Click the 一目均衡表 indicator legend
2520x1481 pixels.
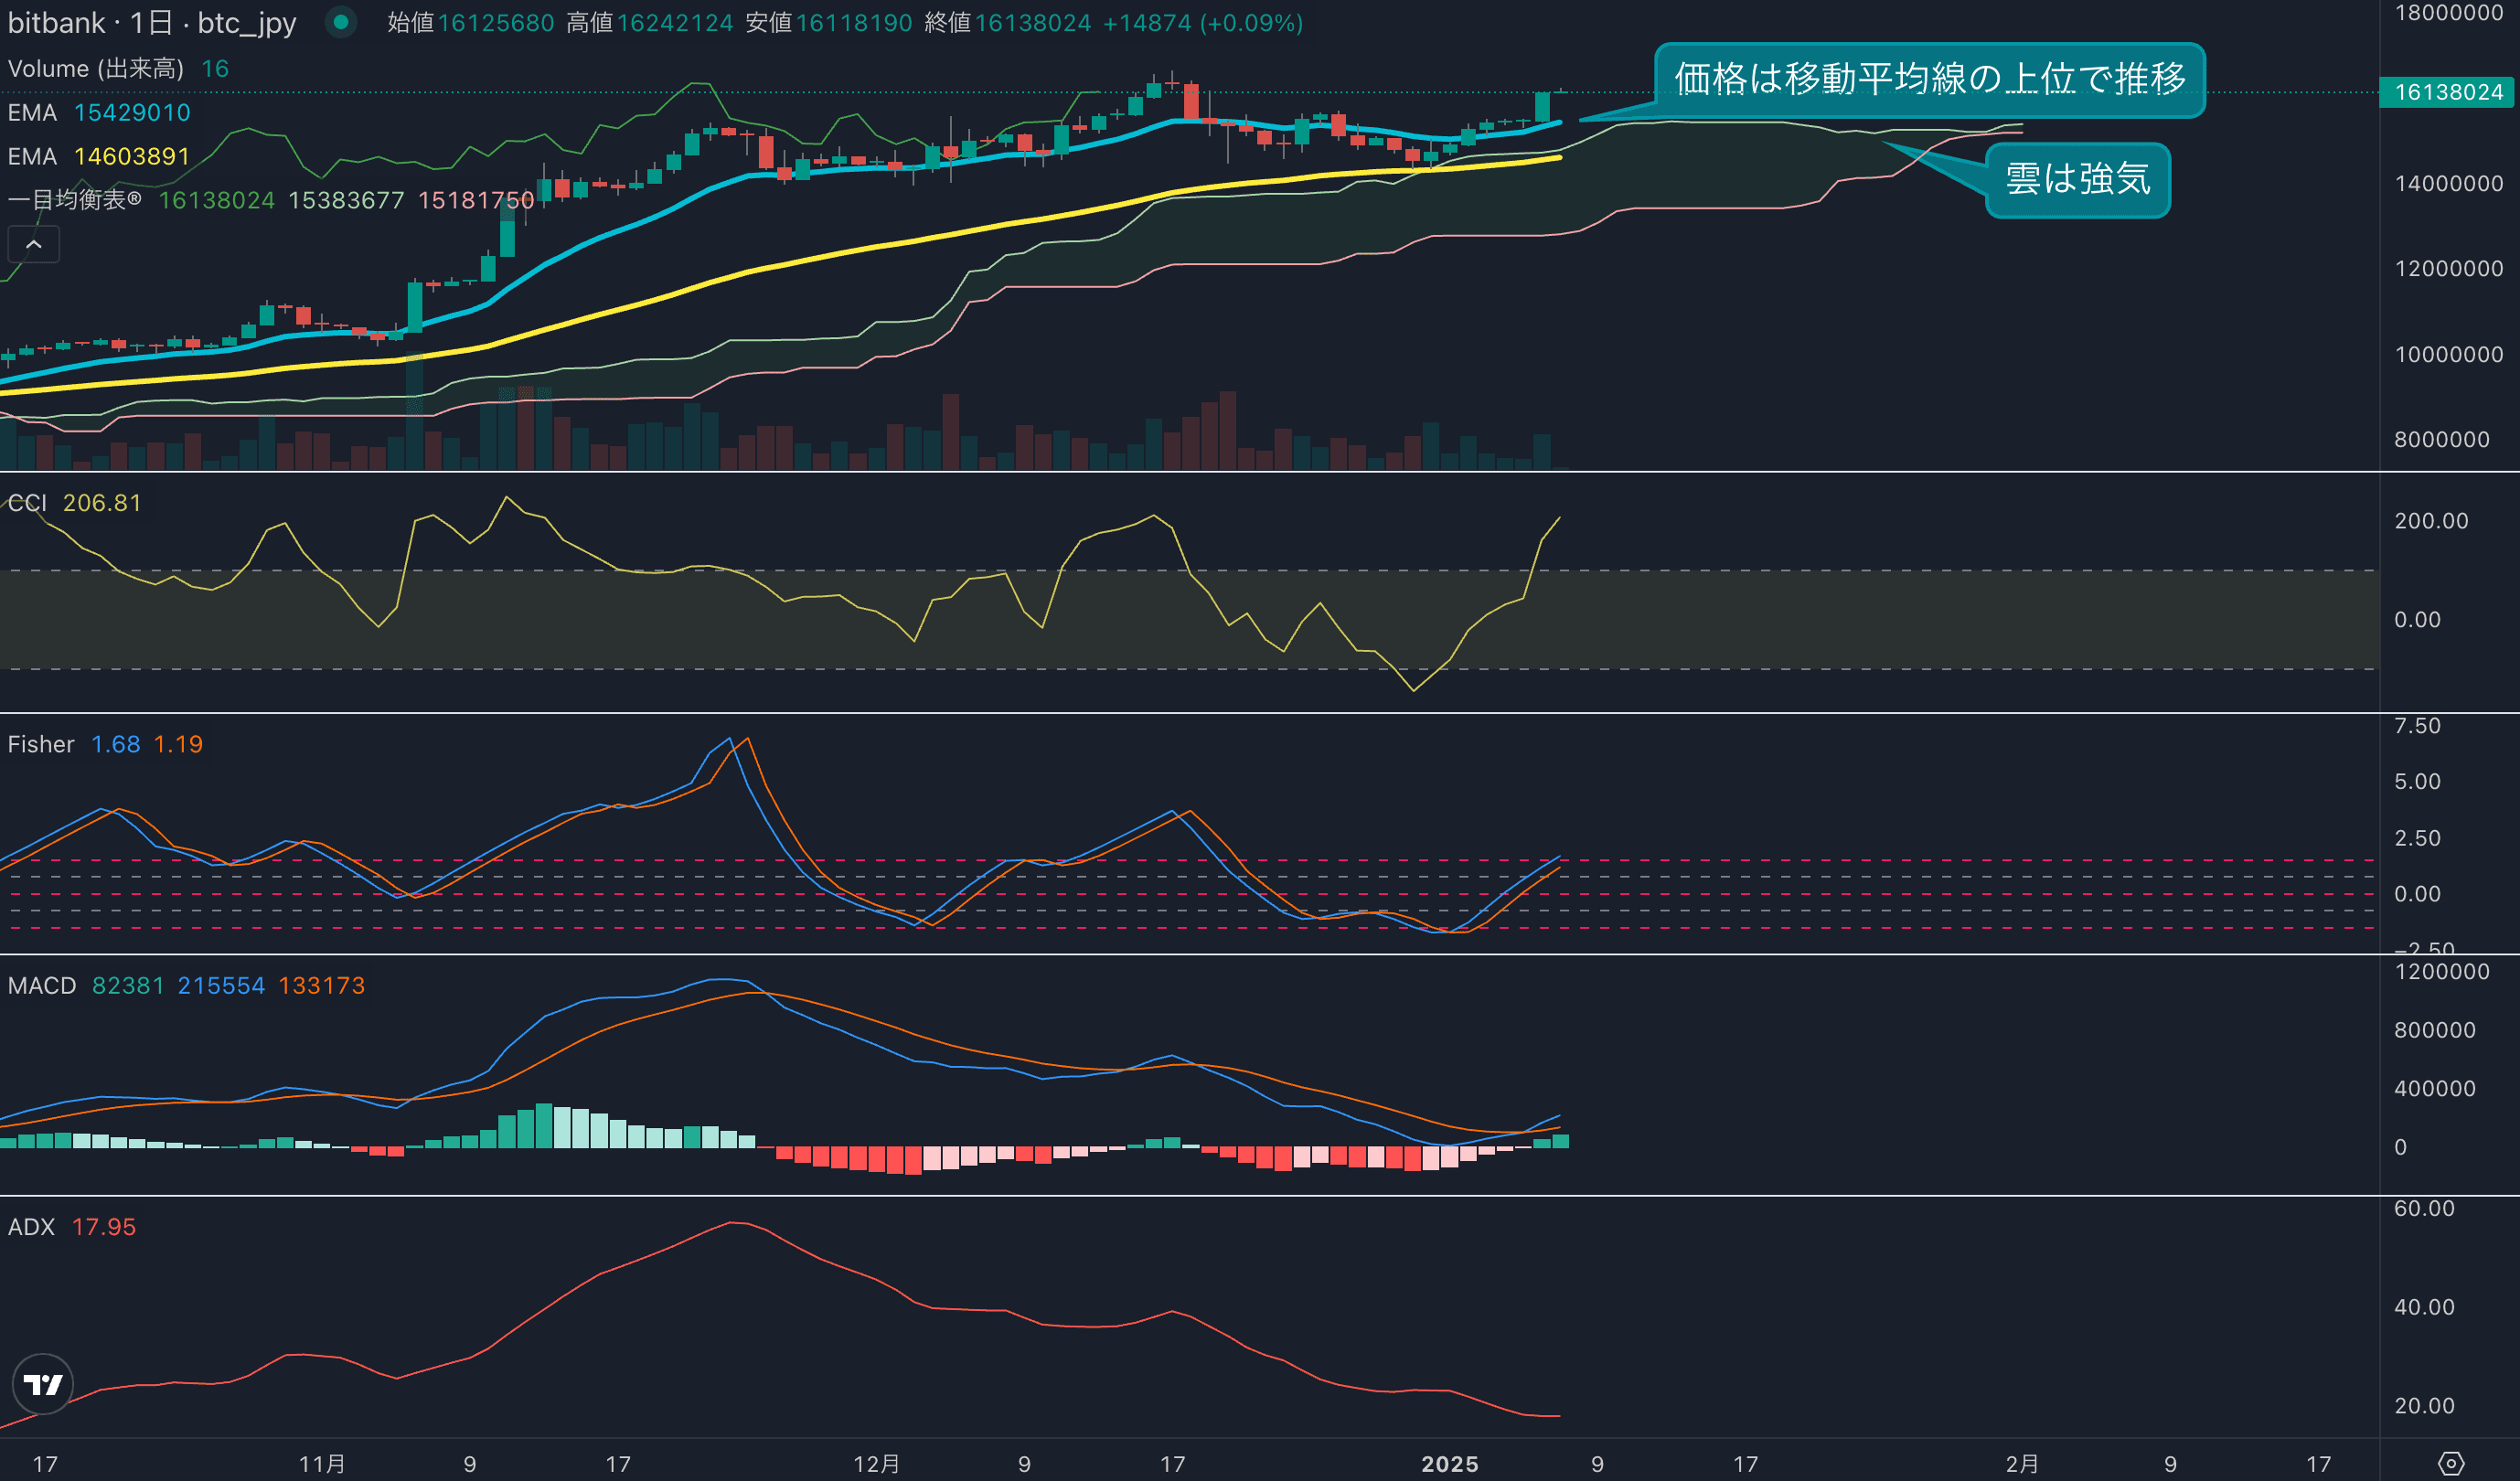pyautogui.click(x=75, y=200)
